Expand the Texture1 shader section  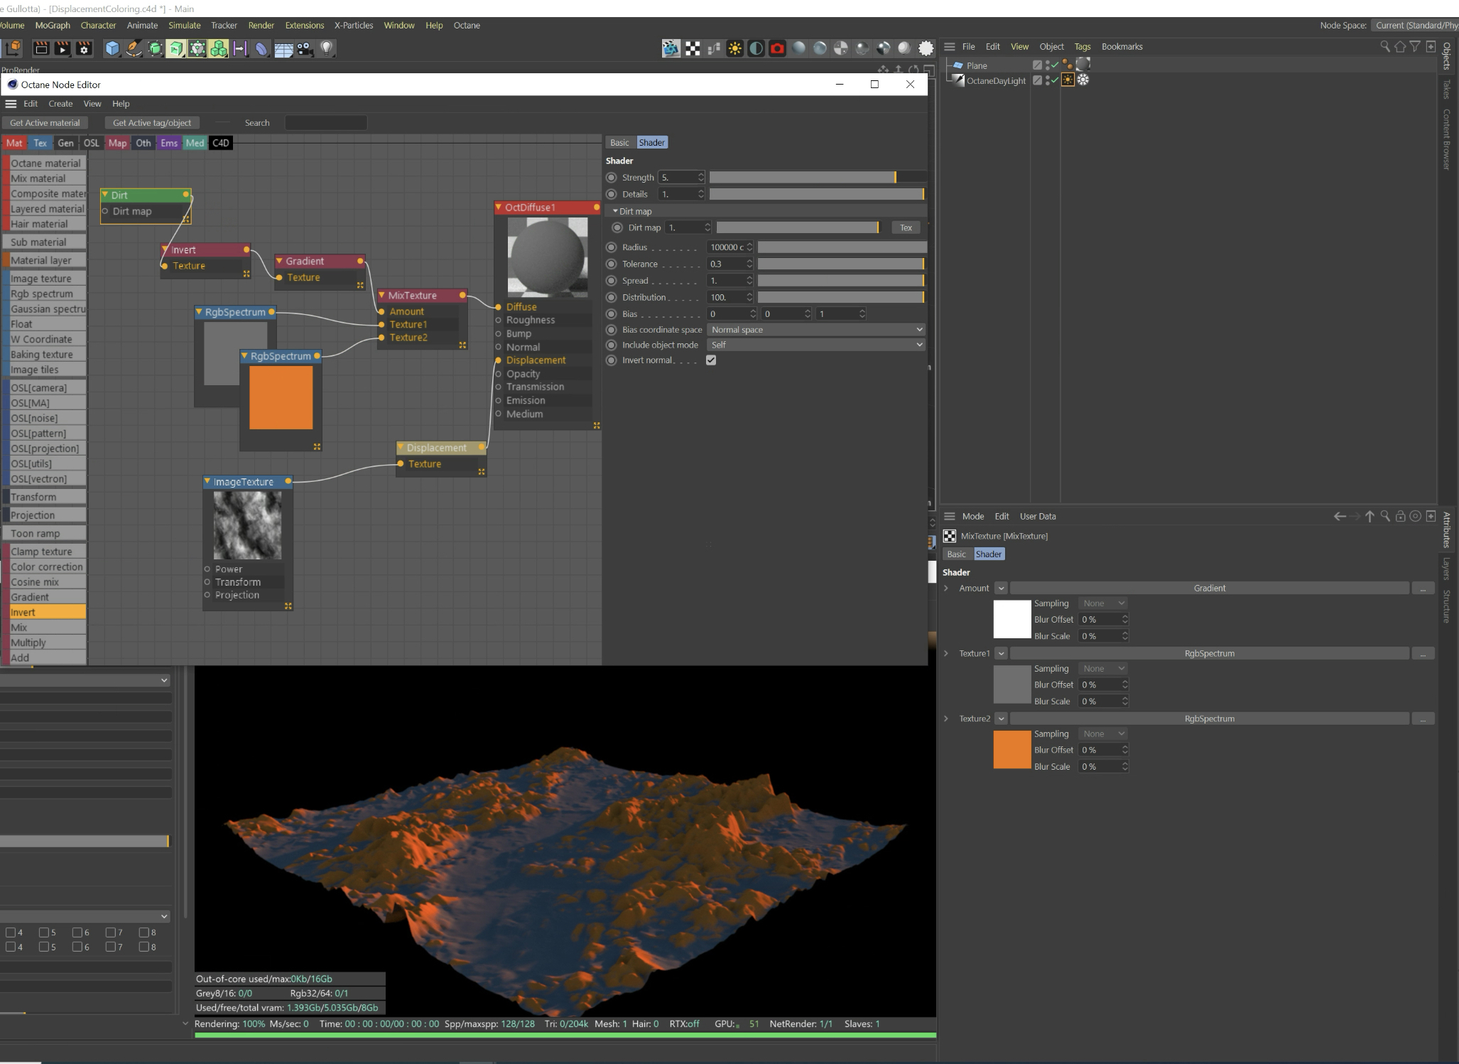(x=946, y=653)
